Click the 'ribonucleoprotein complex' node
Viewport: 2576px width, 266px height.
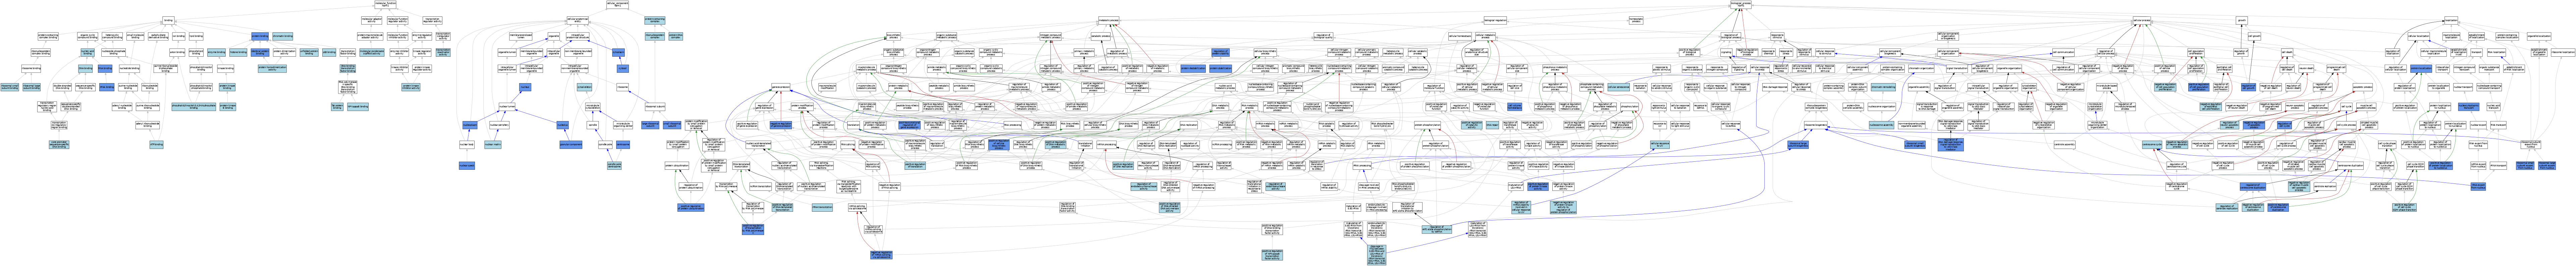click(x=655, y=36)
